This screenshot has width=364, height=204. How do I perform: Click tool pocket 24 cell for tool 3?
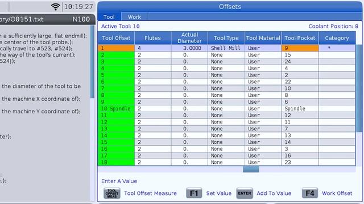(x=300, y=62)
